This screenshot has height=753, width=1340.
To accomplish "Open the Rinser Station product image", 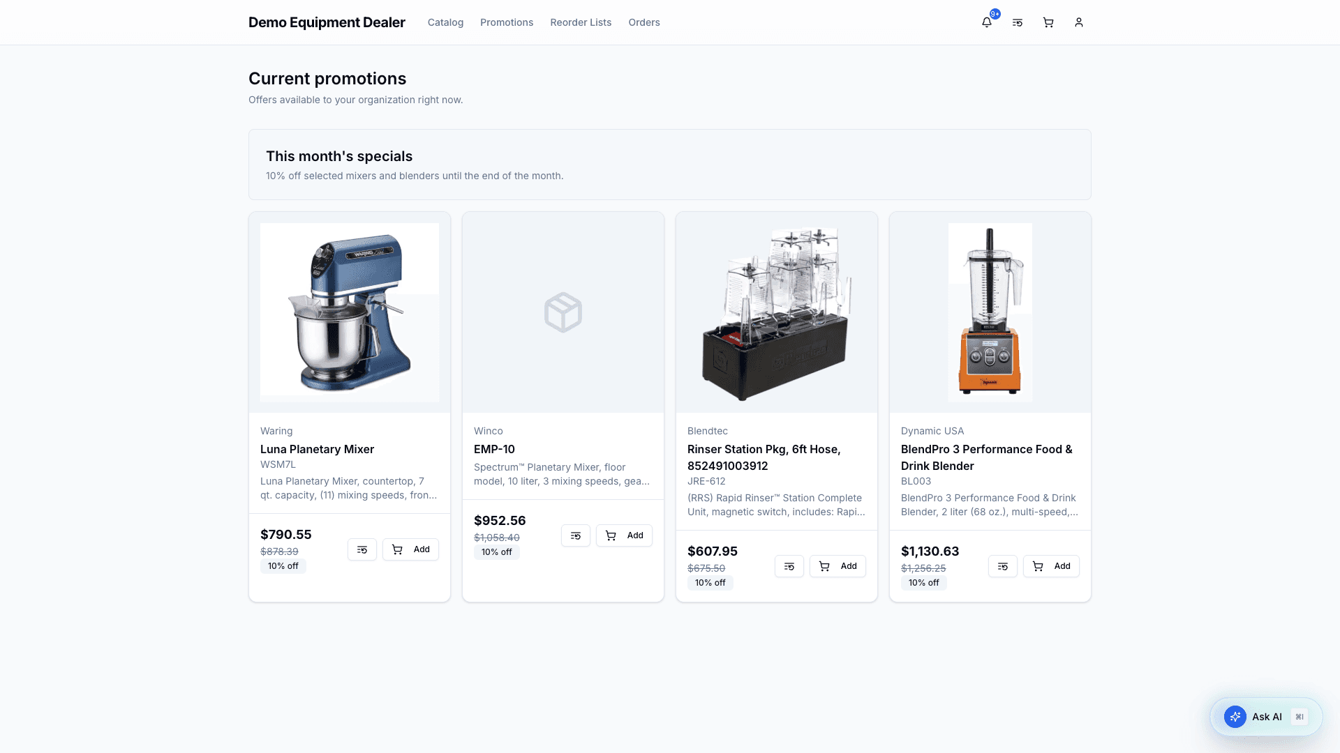I will point(777,312).
